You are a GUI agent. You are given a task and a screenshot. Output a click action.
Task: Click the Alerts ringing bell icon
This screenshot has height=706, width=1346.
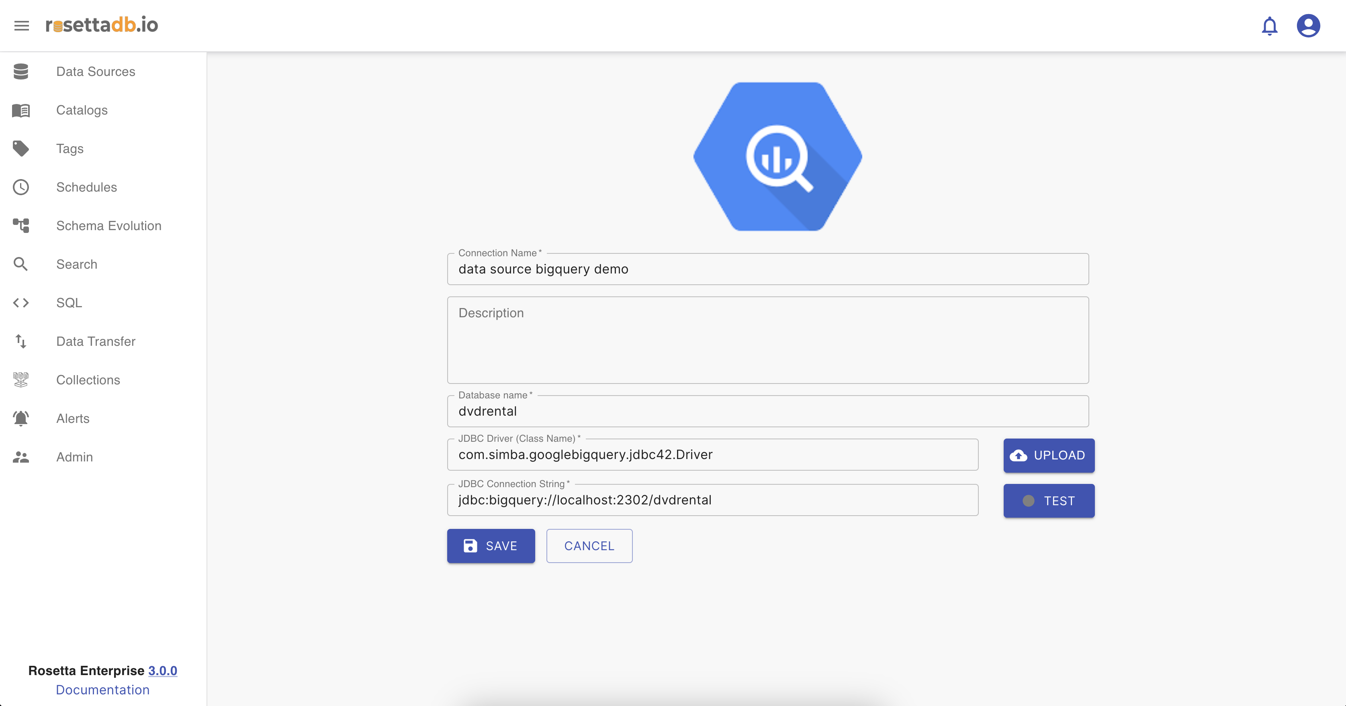[x=21, y=418]
